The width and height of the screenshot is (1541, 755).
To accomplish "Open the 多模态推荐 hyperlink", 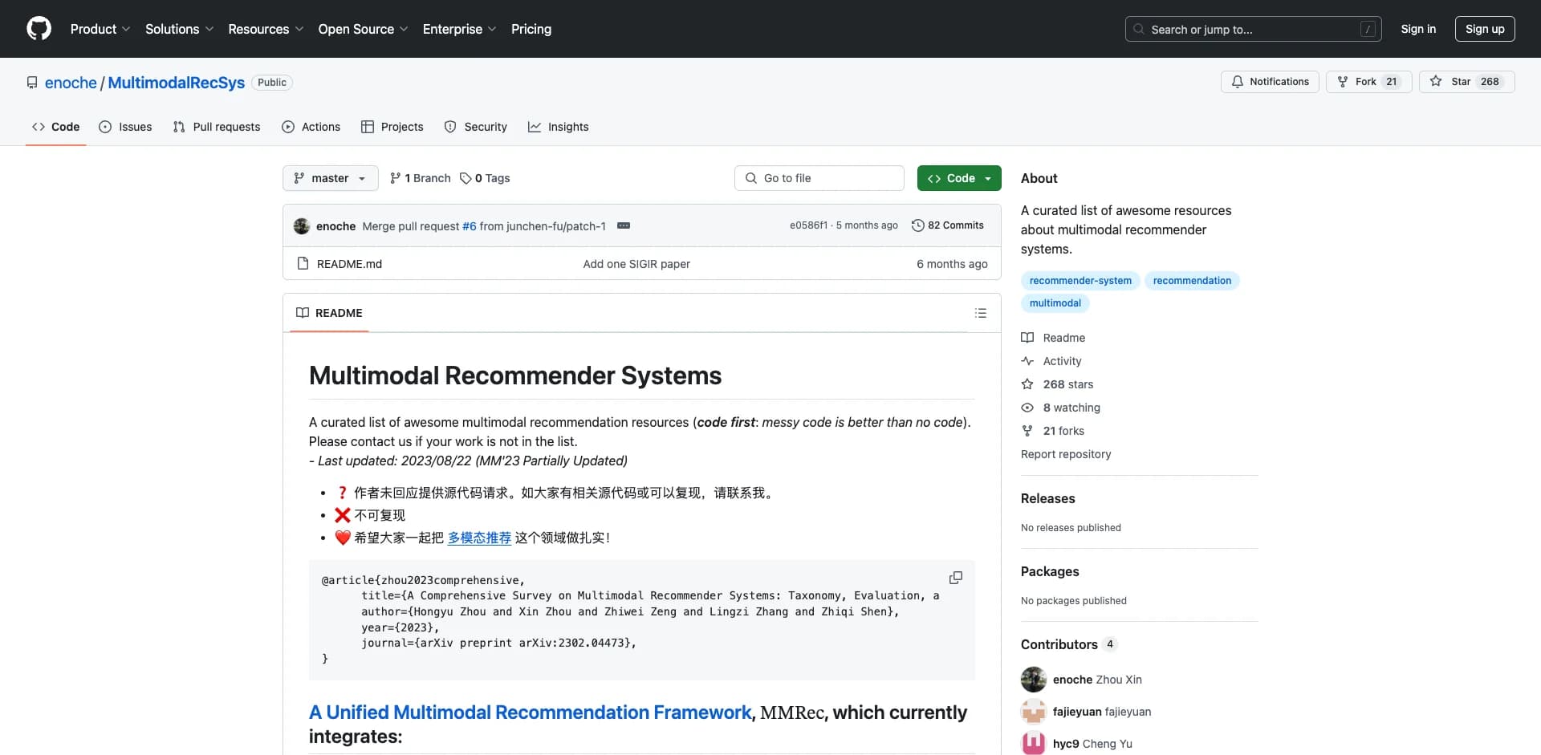I will [x=479, y=538].
